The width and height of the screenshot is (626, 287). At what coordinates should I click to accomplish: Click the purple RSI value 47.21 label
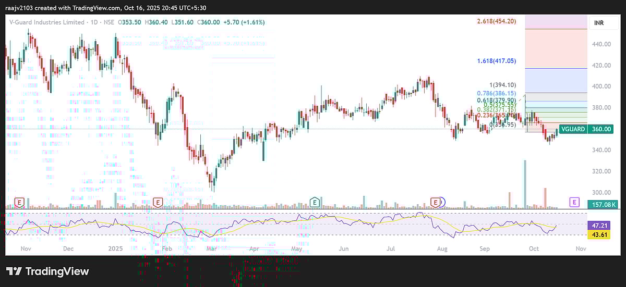pyautogui.click(x=600, y=226)
